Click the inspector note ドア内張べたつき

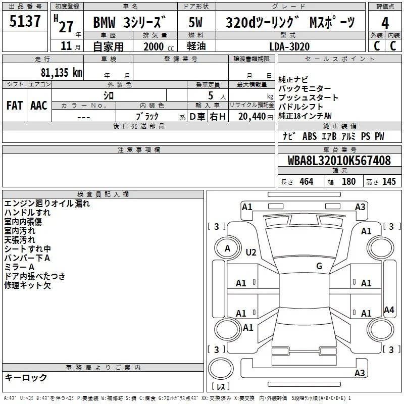click(35, 276)
